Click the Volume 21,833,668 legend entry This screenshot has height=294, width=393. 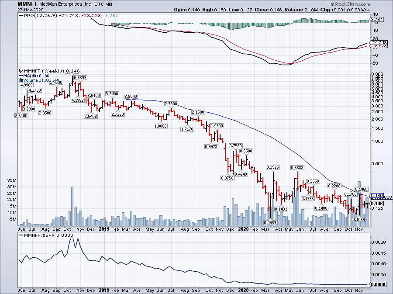pos(41,80)
